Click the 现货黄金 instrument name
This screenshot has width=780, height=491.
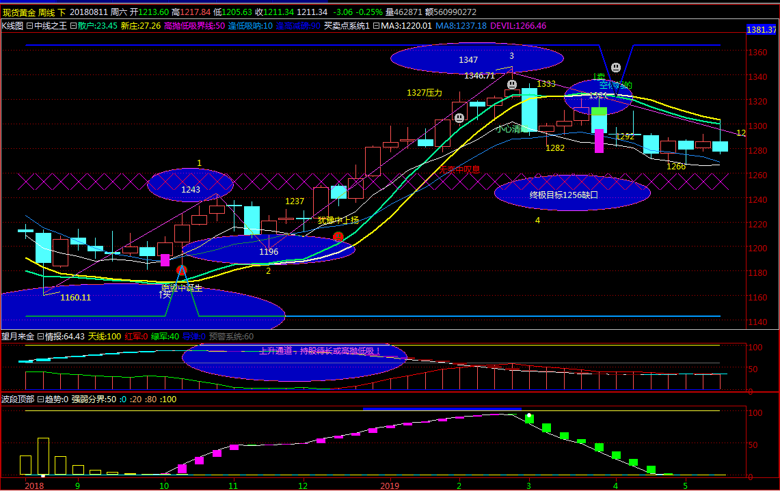pos(18,12)
